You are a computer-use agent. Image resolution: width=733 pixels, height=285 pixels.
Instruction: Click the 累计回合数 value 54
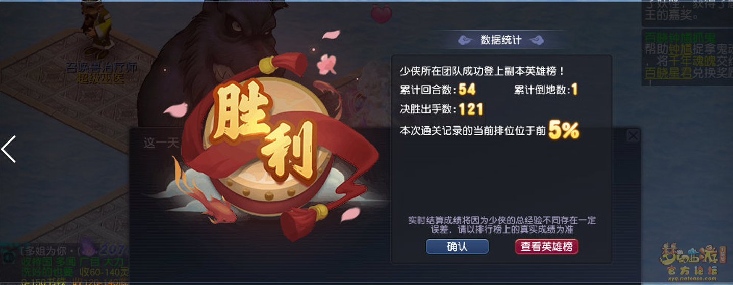click(467, 90)
